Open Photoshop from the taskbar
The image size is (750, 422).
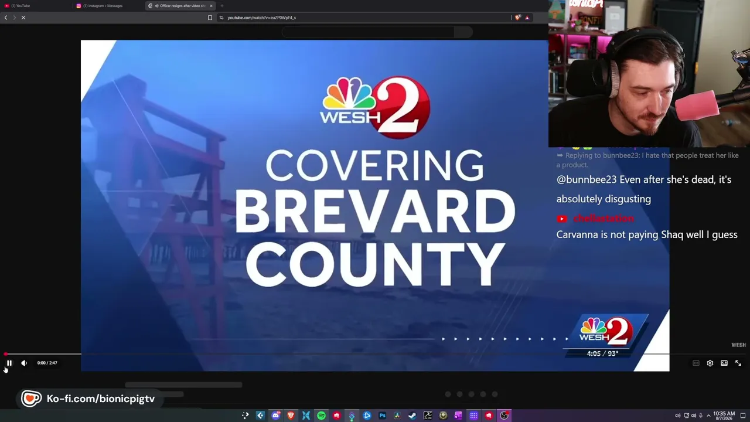tap(382, 416)
